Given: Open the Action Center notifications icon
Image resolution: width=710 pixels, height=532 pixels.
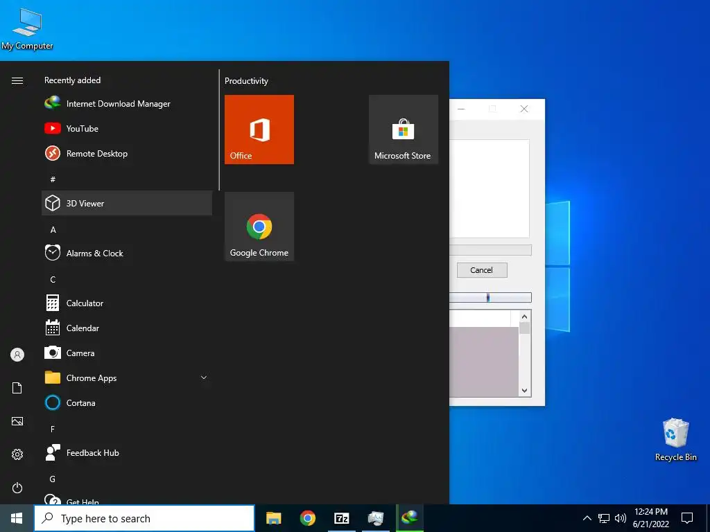Looking at the screenshot, I should point(687,518).
